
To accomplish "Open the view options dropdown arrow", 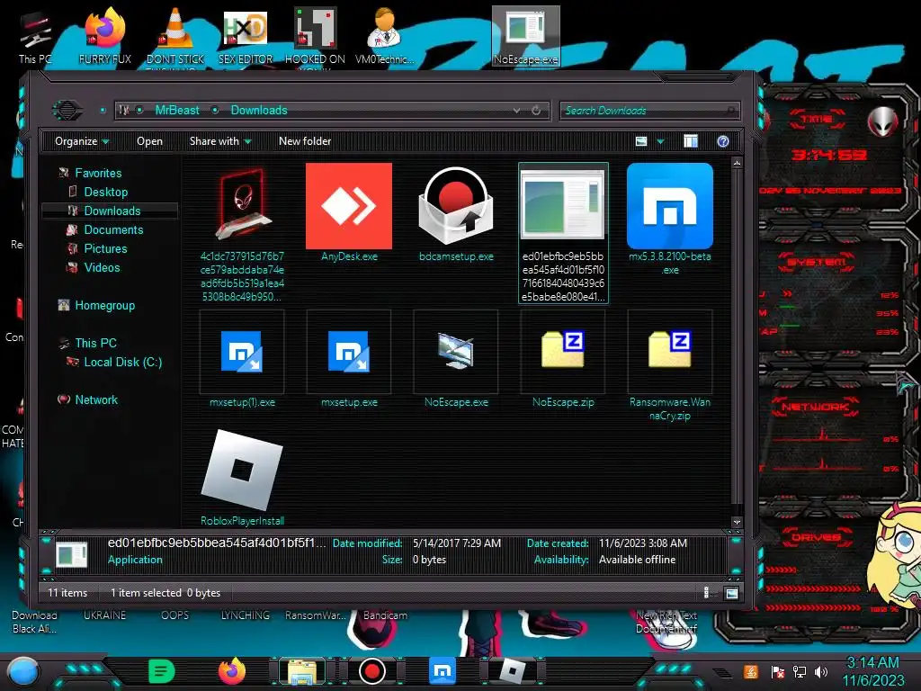I will pos(661,141).
